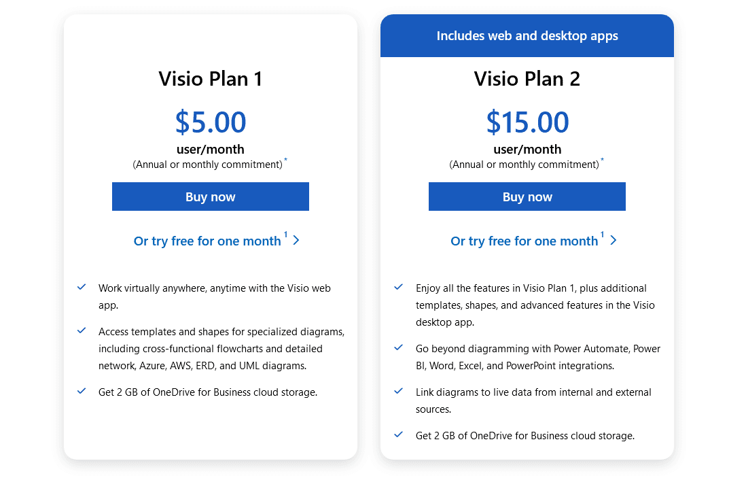Click checkmark beside 'Access templates and shapes' feature
The width and height of the screenshot is (746, 478).
(x=82, y=331)
